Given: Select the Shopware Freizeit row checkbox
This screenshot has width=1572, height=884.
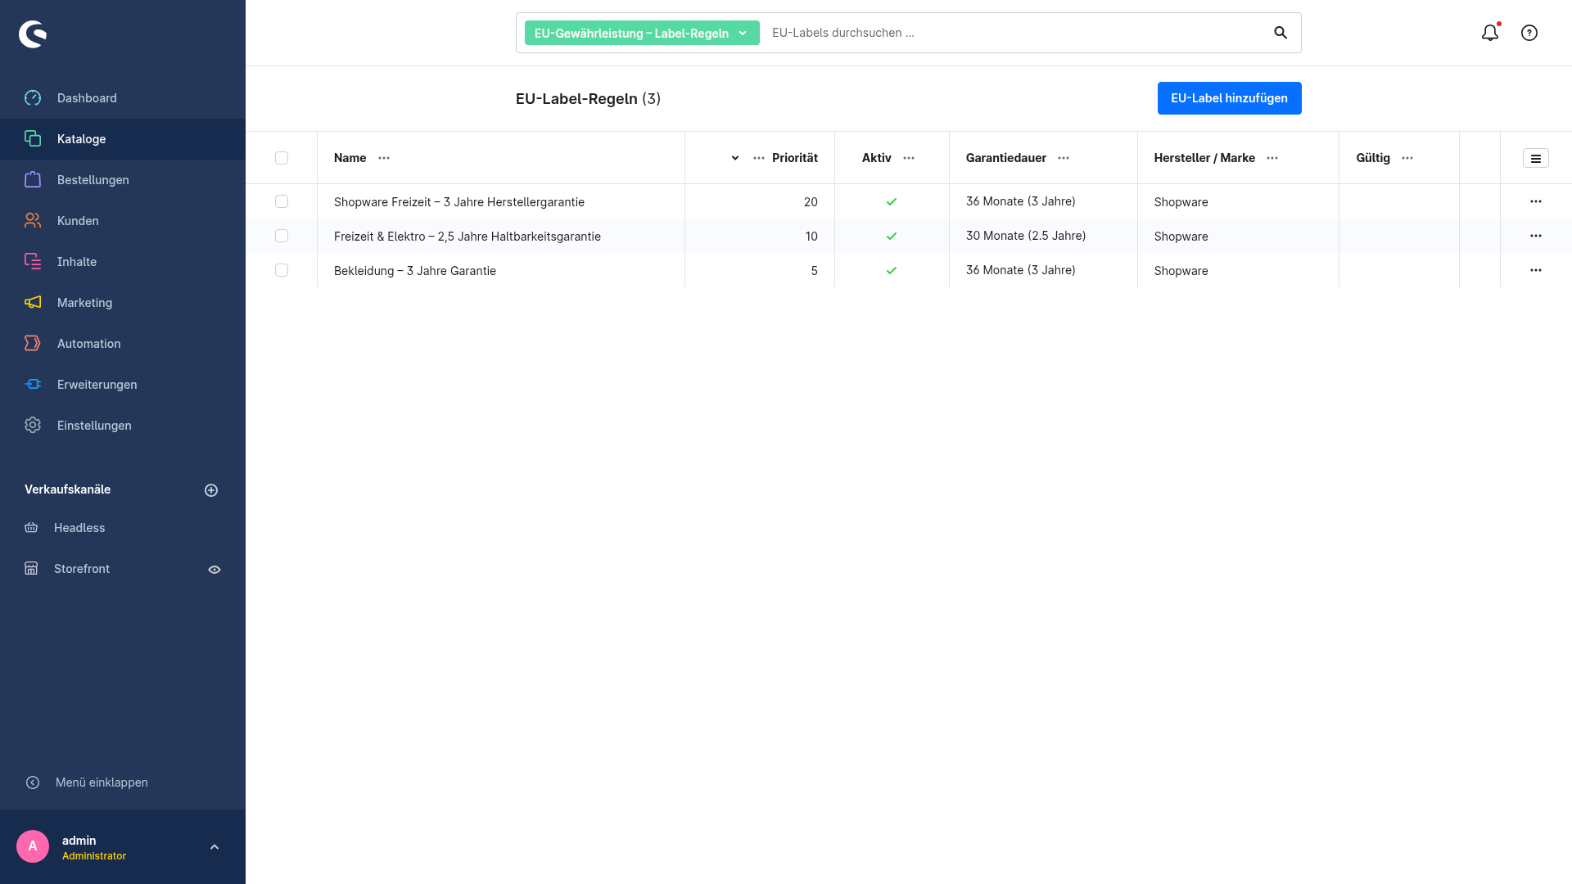Looking at the screenshot, I should [282, 201].
